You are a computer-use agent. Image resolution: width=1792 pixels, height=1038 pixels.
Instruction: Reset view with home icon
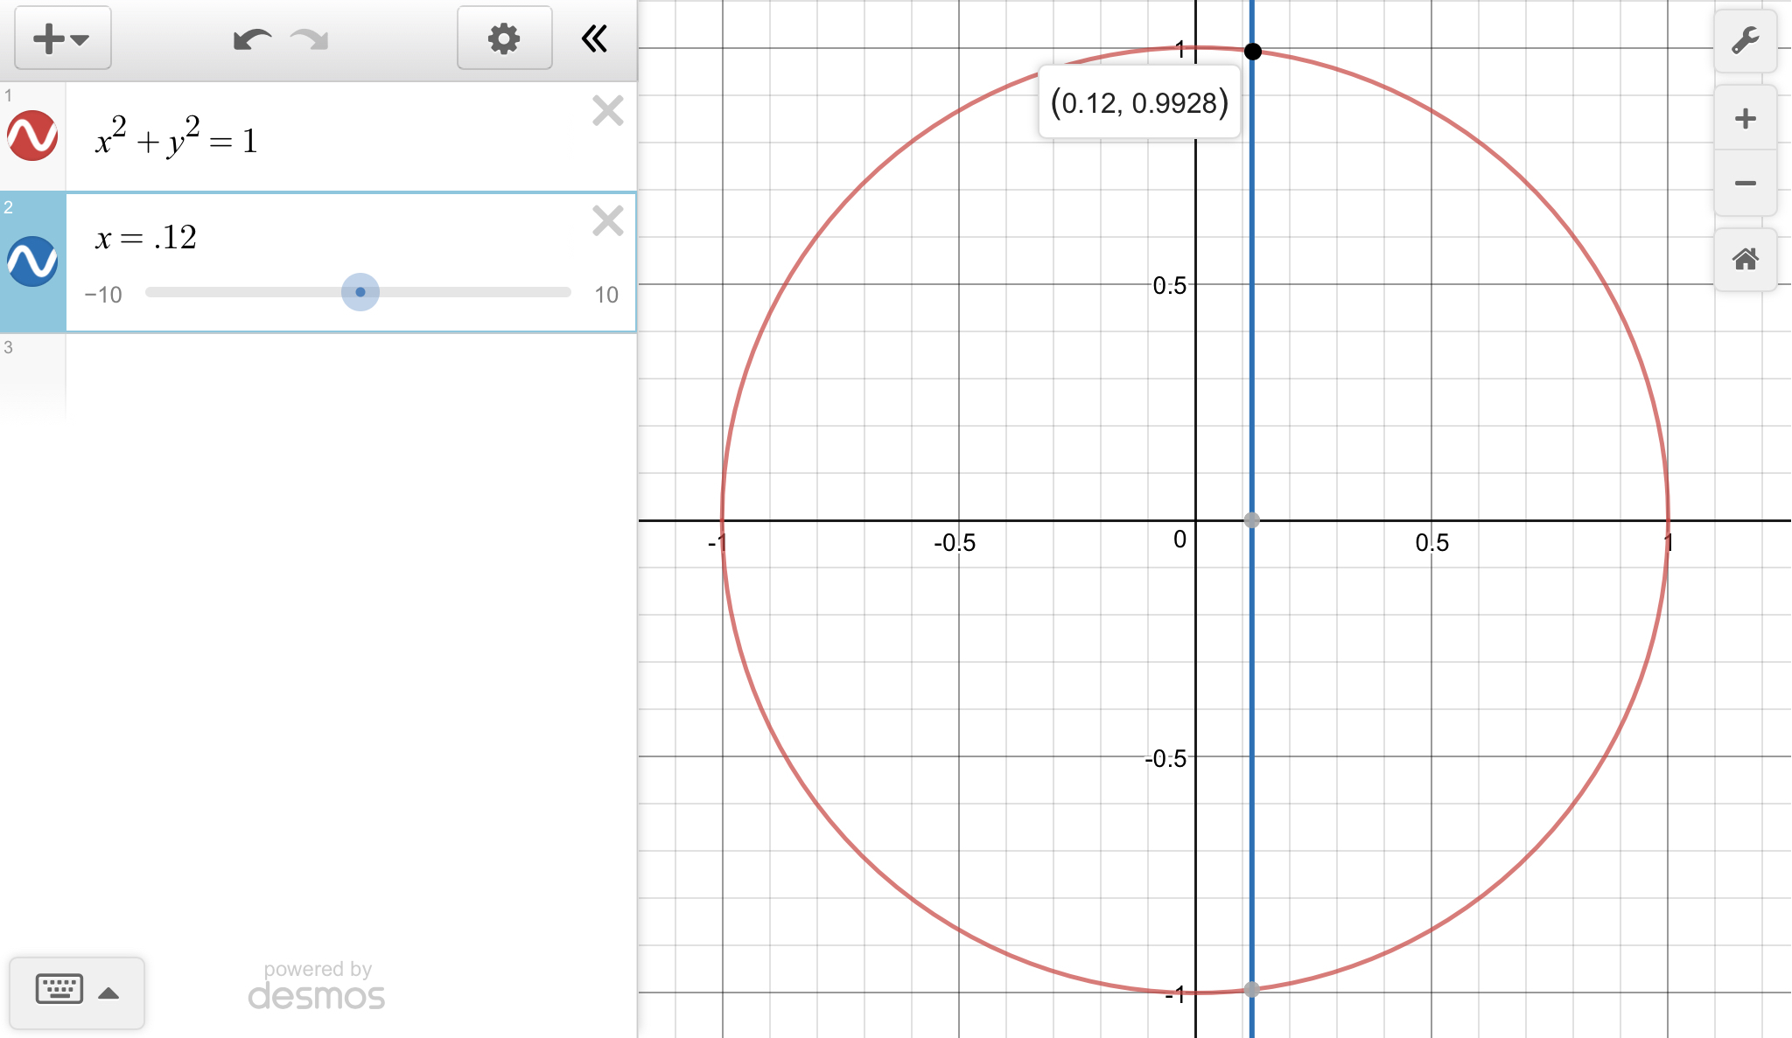click(1745, 259)
